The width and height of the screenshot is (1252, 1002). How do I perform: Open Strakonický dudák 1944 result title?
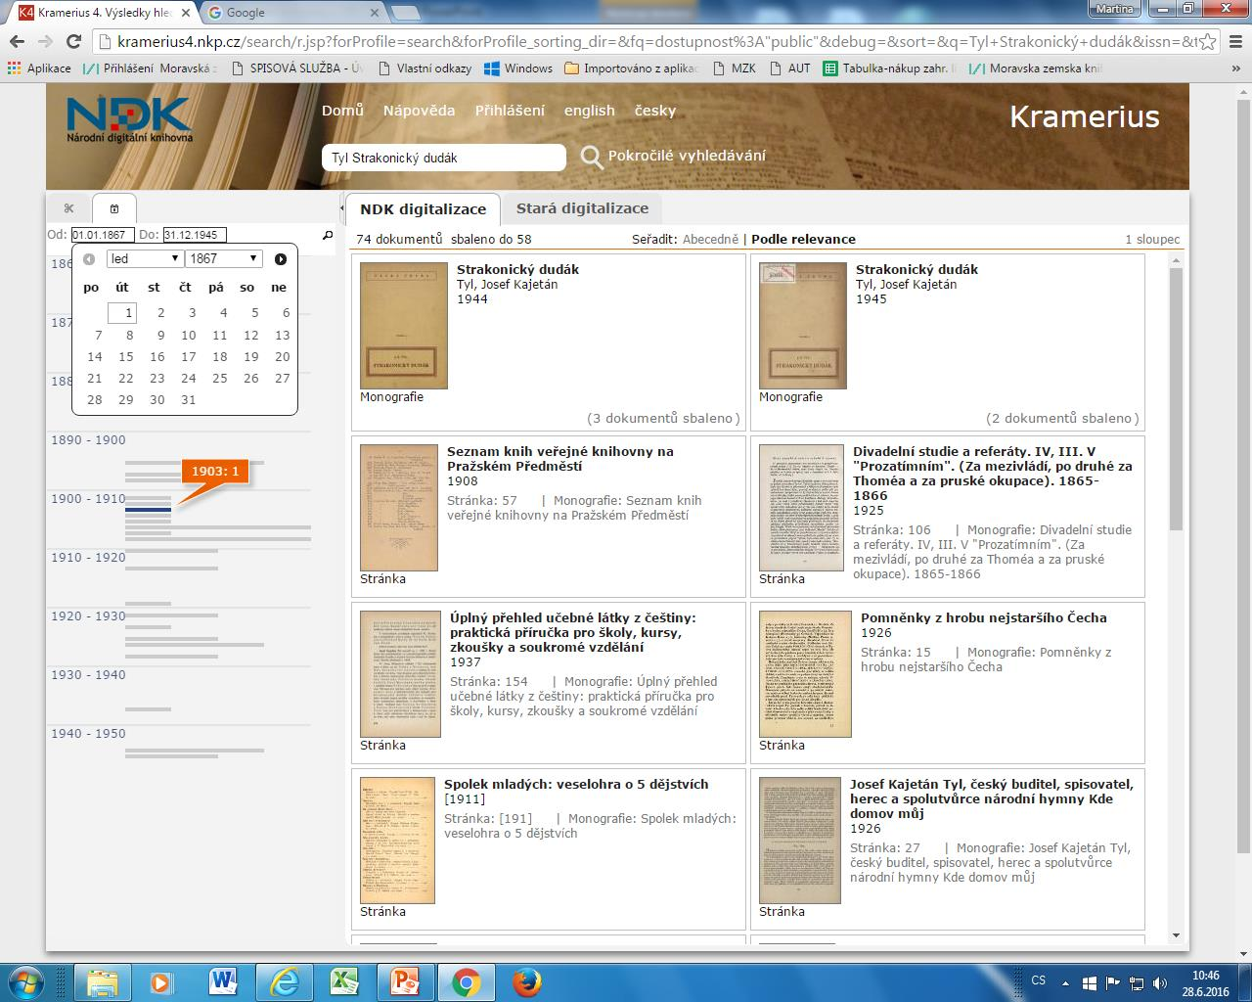tap(517, 269)
